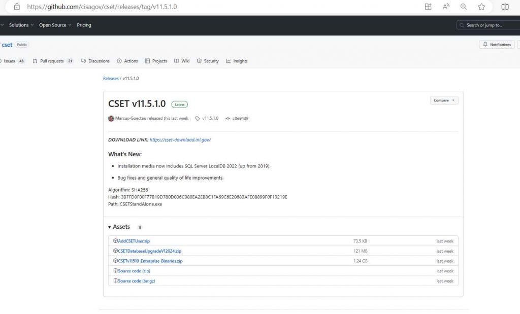Image resolution: width=520 pixels, height=314 pixels.
Task: Go to the Pricing page
Action: (84, 25)
